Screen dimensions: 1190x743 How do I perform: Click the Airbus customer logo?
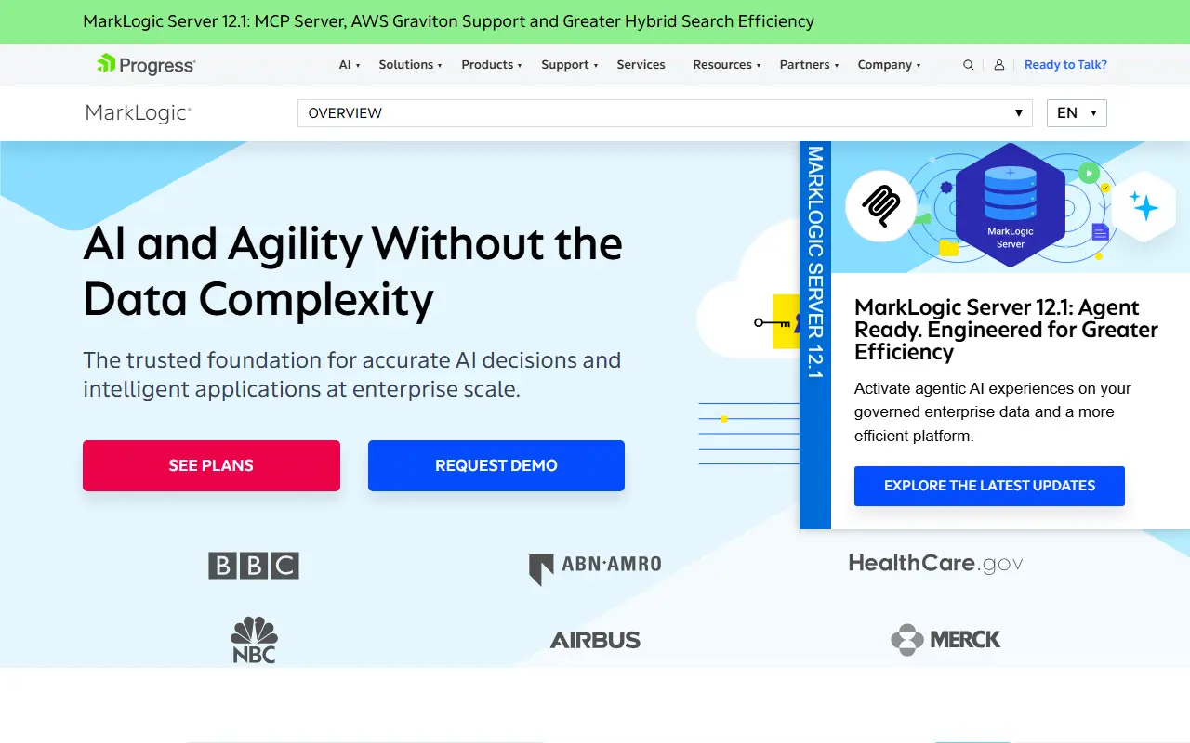coord(595,640)
